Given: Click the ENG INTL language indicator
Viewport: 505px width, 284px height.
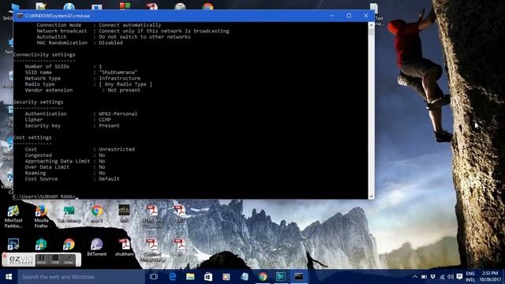Looking at the screenshot, I should pyautogui.click(x=470, y=277).
